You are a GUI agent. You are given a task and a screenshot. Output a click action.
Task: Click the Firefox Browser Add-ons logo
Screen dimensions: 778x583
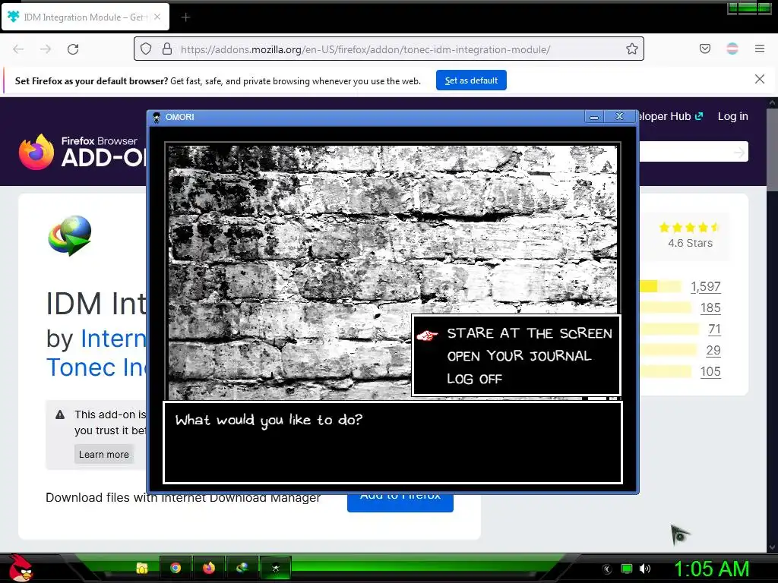pyautogui.click(x=82, y=152)
